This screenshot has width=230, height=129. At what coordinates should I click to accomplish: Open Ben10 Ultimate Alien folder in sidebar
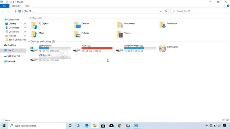pos(16,40)
